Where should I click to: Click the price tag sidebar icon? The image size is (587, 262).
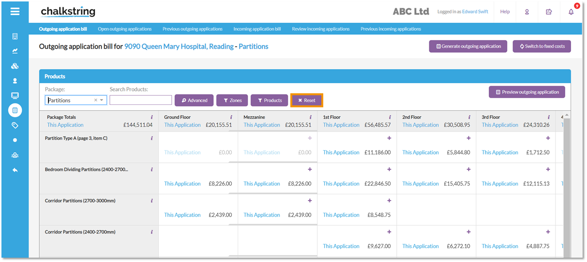pos(15,125)
